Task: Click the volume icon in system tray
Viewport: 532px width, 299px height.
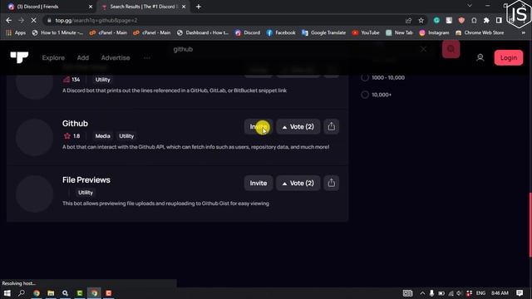Action: coord(460,293)
